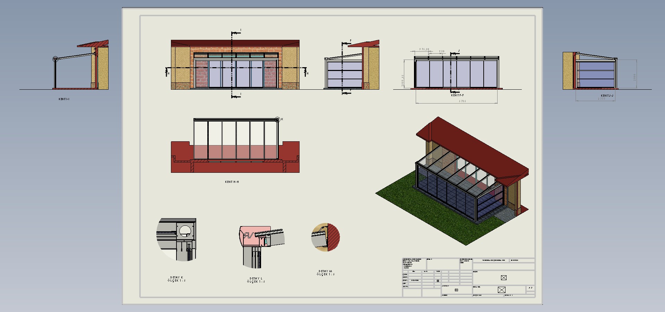This screenshot has height=312, width=665.
Task: Select the KESIT F-F section label
Action: [457, 95]
